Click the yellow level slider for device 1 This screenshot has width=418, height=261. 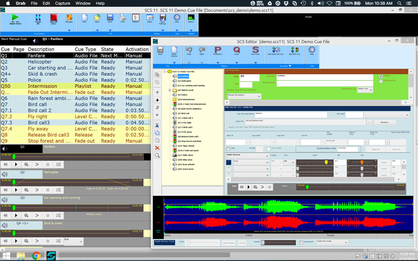coord(326,162)
